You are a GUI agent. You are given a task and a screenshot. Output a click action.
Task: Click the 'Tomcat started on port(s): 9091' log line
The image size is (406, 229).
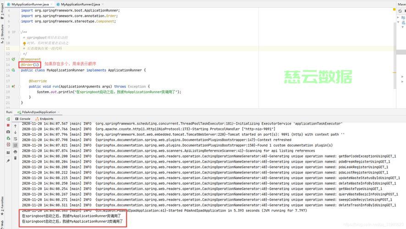point(184,134)
